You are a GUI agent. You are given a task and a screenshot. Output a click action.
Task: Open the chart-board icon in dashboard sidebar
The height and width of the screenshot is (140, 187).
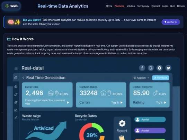(x=16, y=110)
